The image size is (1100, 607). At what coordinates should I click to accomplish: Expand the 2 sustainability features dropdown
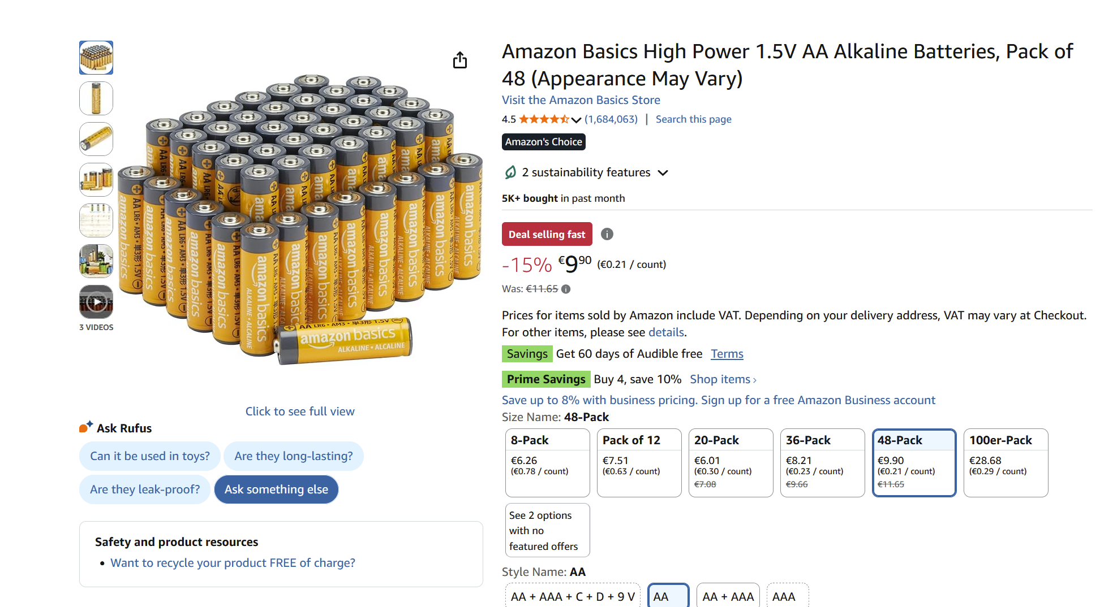coord(663,173)
